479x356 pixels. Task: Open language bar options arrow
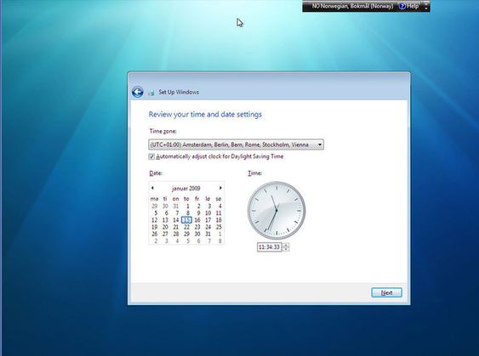426,6
